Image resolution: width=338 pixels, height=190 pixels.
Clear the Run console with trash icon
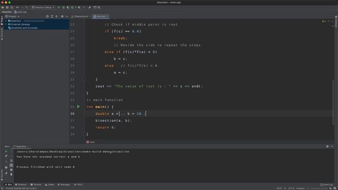[11, 174]
